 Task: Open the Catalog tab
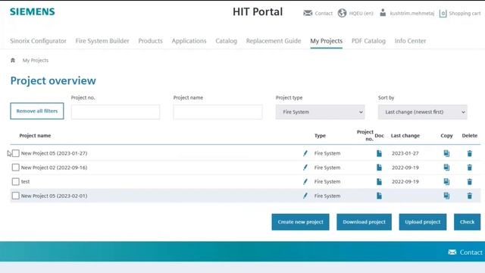pyautogui.click(x=226, y=41)
